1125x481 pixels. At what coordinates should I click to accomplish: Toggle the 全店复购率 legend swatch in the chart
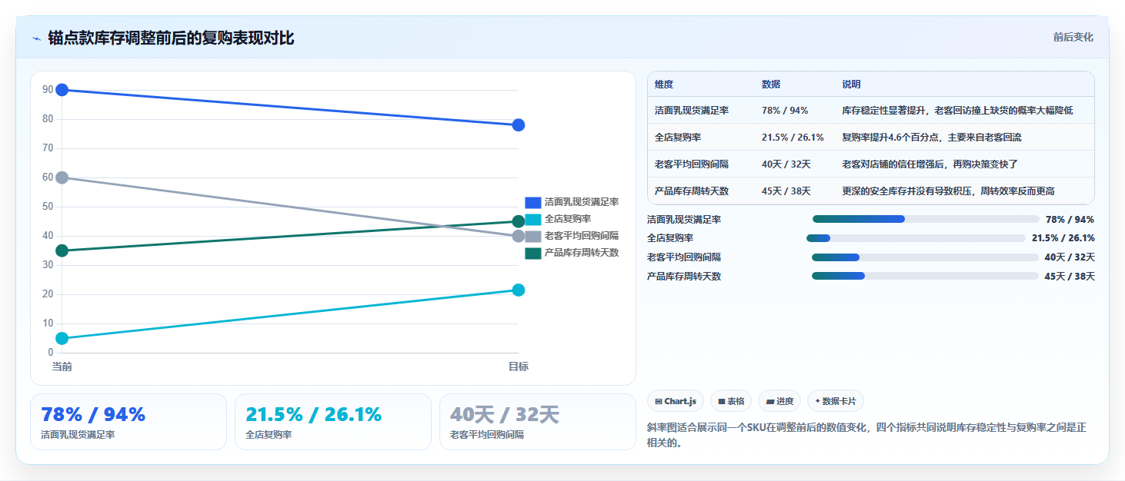(x=533, y=219)
